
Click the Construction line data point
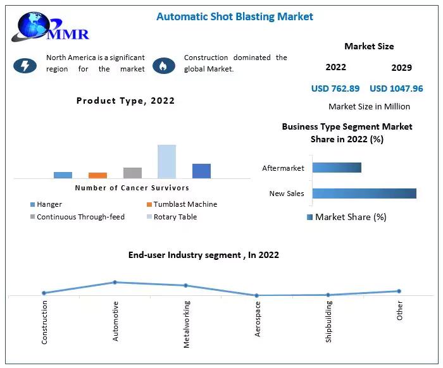44,293
